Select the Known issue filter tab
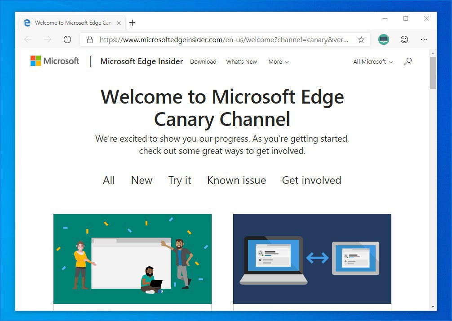Viewport: 452px width, 321px height. tap(236, 180)
